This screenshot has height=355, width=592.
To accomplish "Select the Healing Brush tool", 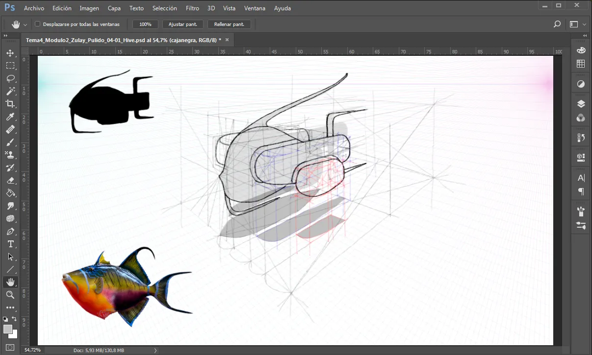I will [x=10, y=129].
